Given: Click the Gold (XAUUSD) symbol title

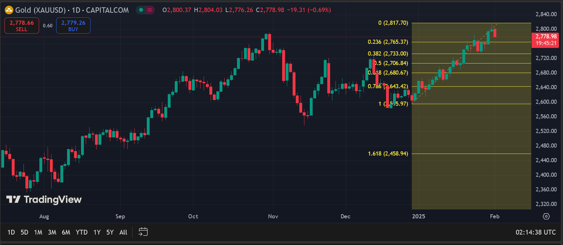Looking at the screenshot, I should (x=40, y=10).
